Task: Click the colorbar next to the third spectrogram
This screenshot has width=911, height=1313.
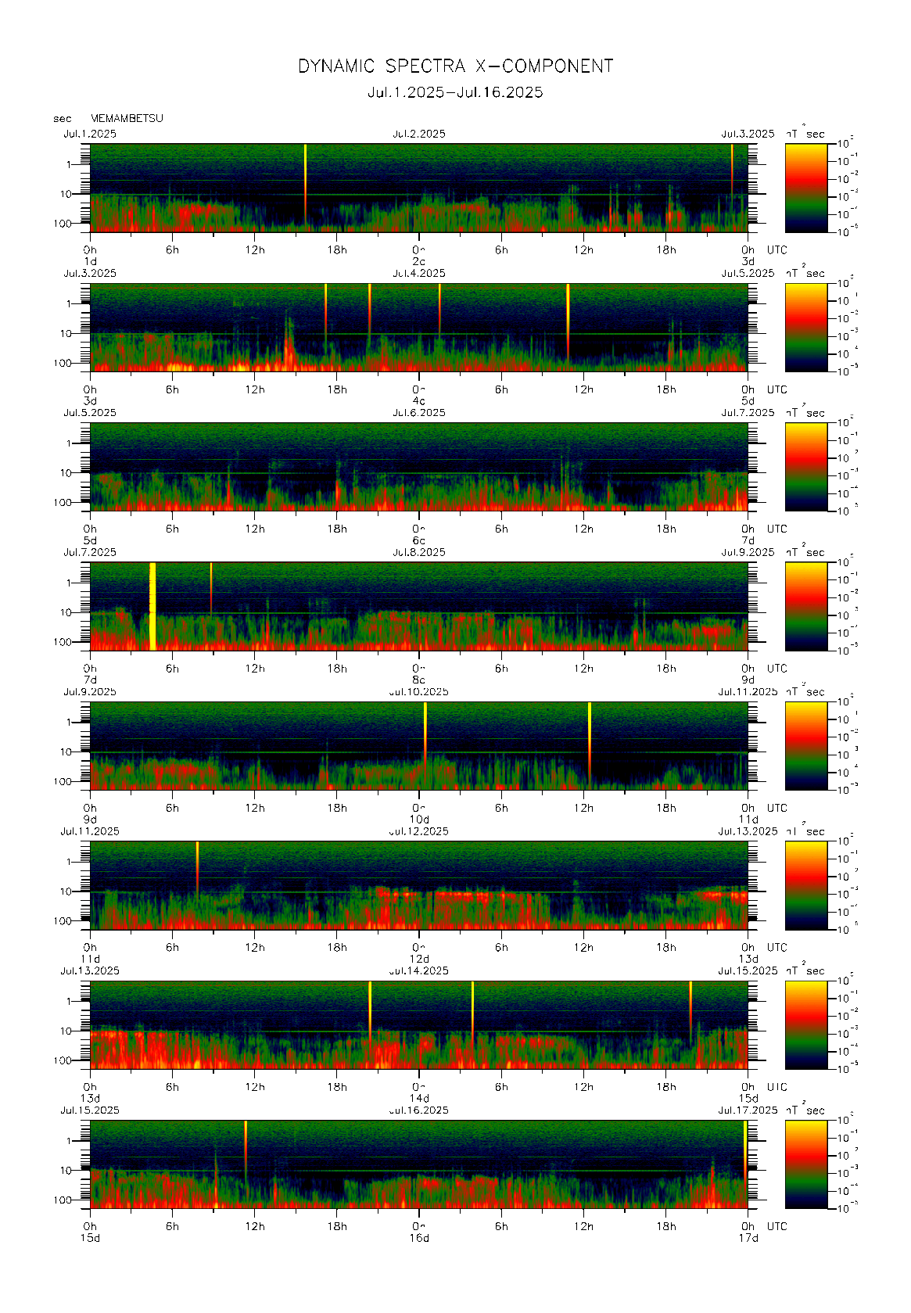Action: click(805, 467)
